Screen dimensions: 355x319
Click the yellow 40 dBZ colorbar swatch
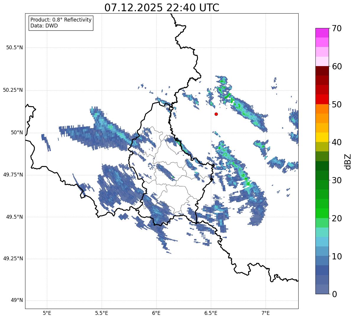click(322, 138)
